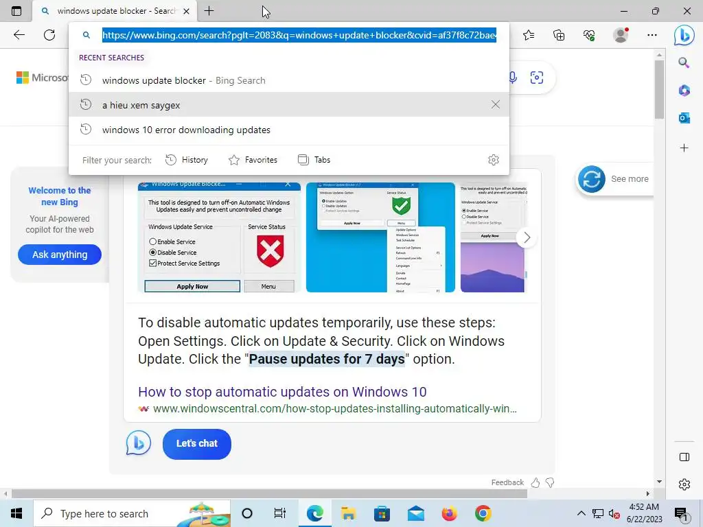The height and width of the screenshot is (527, 703).
Task: Open address bar suggestion settings gear
Action: coord(493,160)
